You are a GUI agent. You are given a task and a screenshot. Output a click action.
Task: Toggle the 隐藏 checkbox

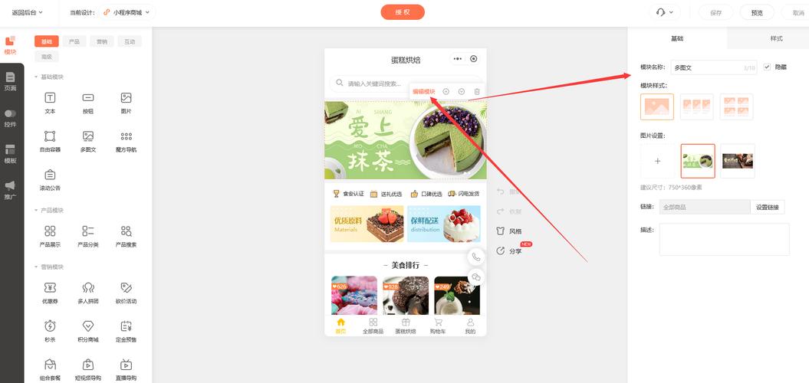tap(767, 67)
